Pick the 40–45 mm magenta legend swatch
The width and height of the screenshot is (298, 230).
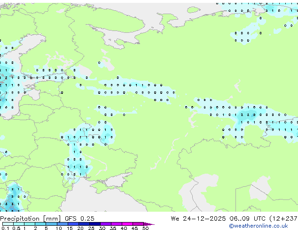127,224
